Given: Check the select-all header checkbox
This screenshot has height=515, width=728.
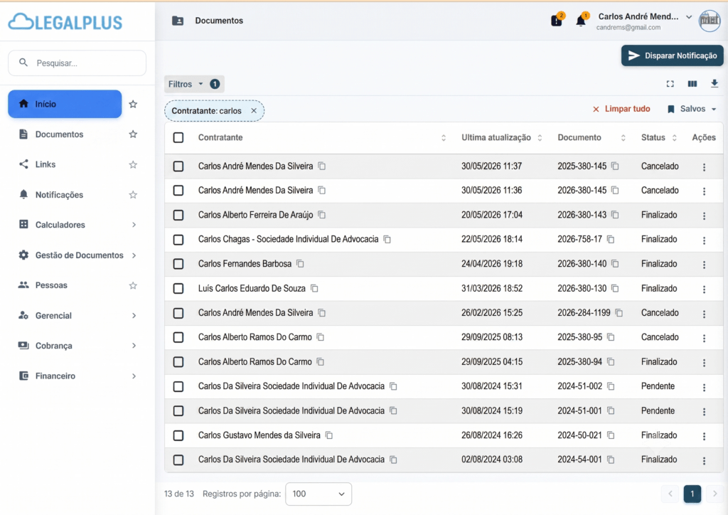Looking at the screenshot, I should [x=178, y=137].
